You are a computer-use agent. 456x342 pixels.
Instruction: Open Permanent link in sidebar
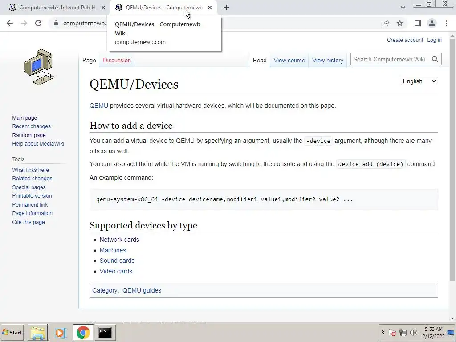tap(30, 204)
